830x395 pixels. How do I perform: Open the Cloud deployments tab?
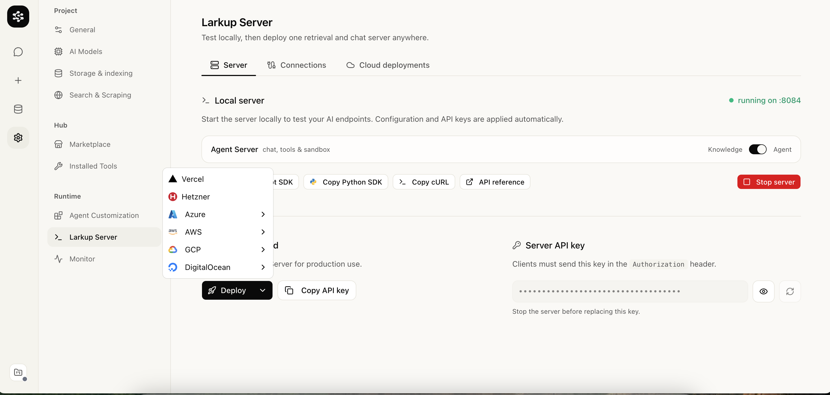click(x=388, y=65)
